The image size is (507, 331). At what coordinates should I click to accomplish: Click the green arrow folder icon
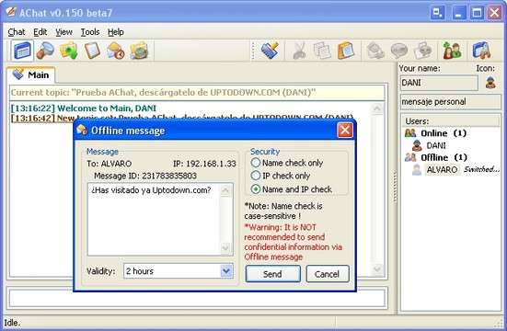coord(68,51)
